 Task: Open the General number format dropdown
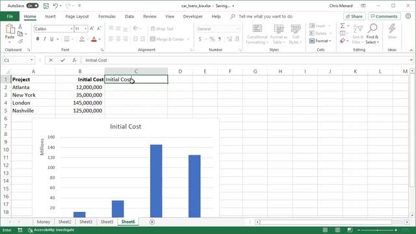[x=237, y=29]
